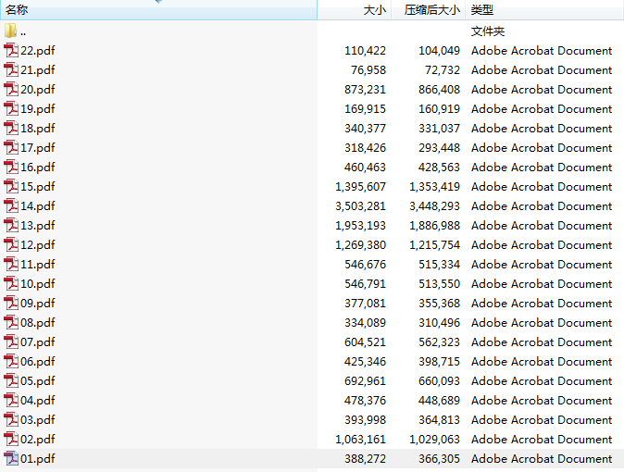
Task: Select the file name 09.pdf
Action: (x=38, y=304)
